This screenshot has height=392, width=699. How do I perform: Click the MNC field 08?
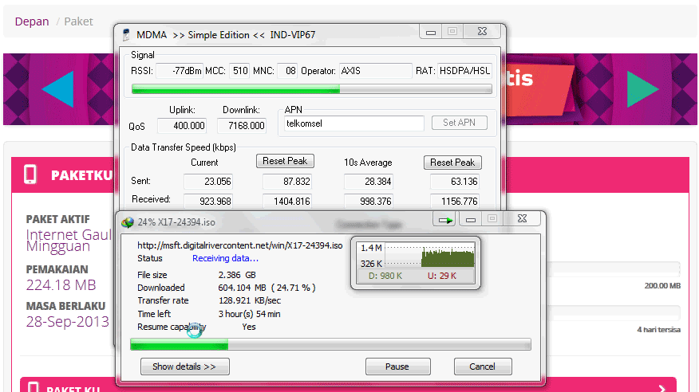(287, 71)
